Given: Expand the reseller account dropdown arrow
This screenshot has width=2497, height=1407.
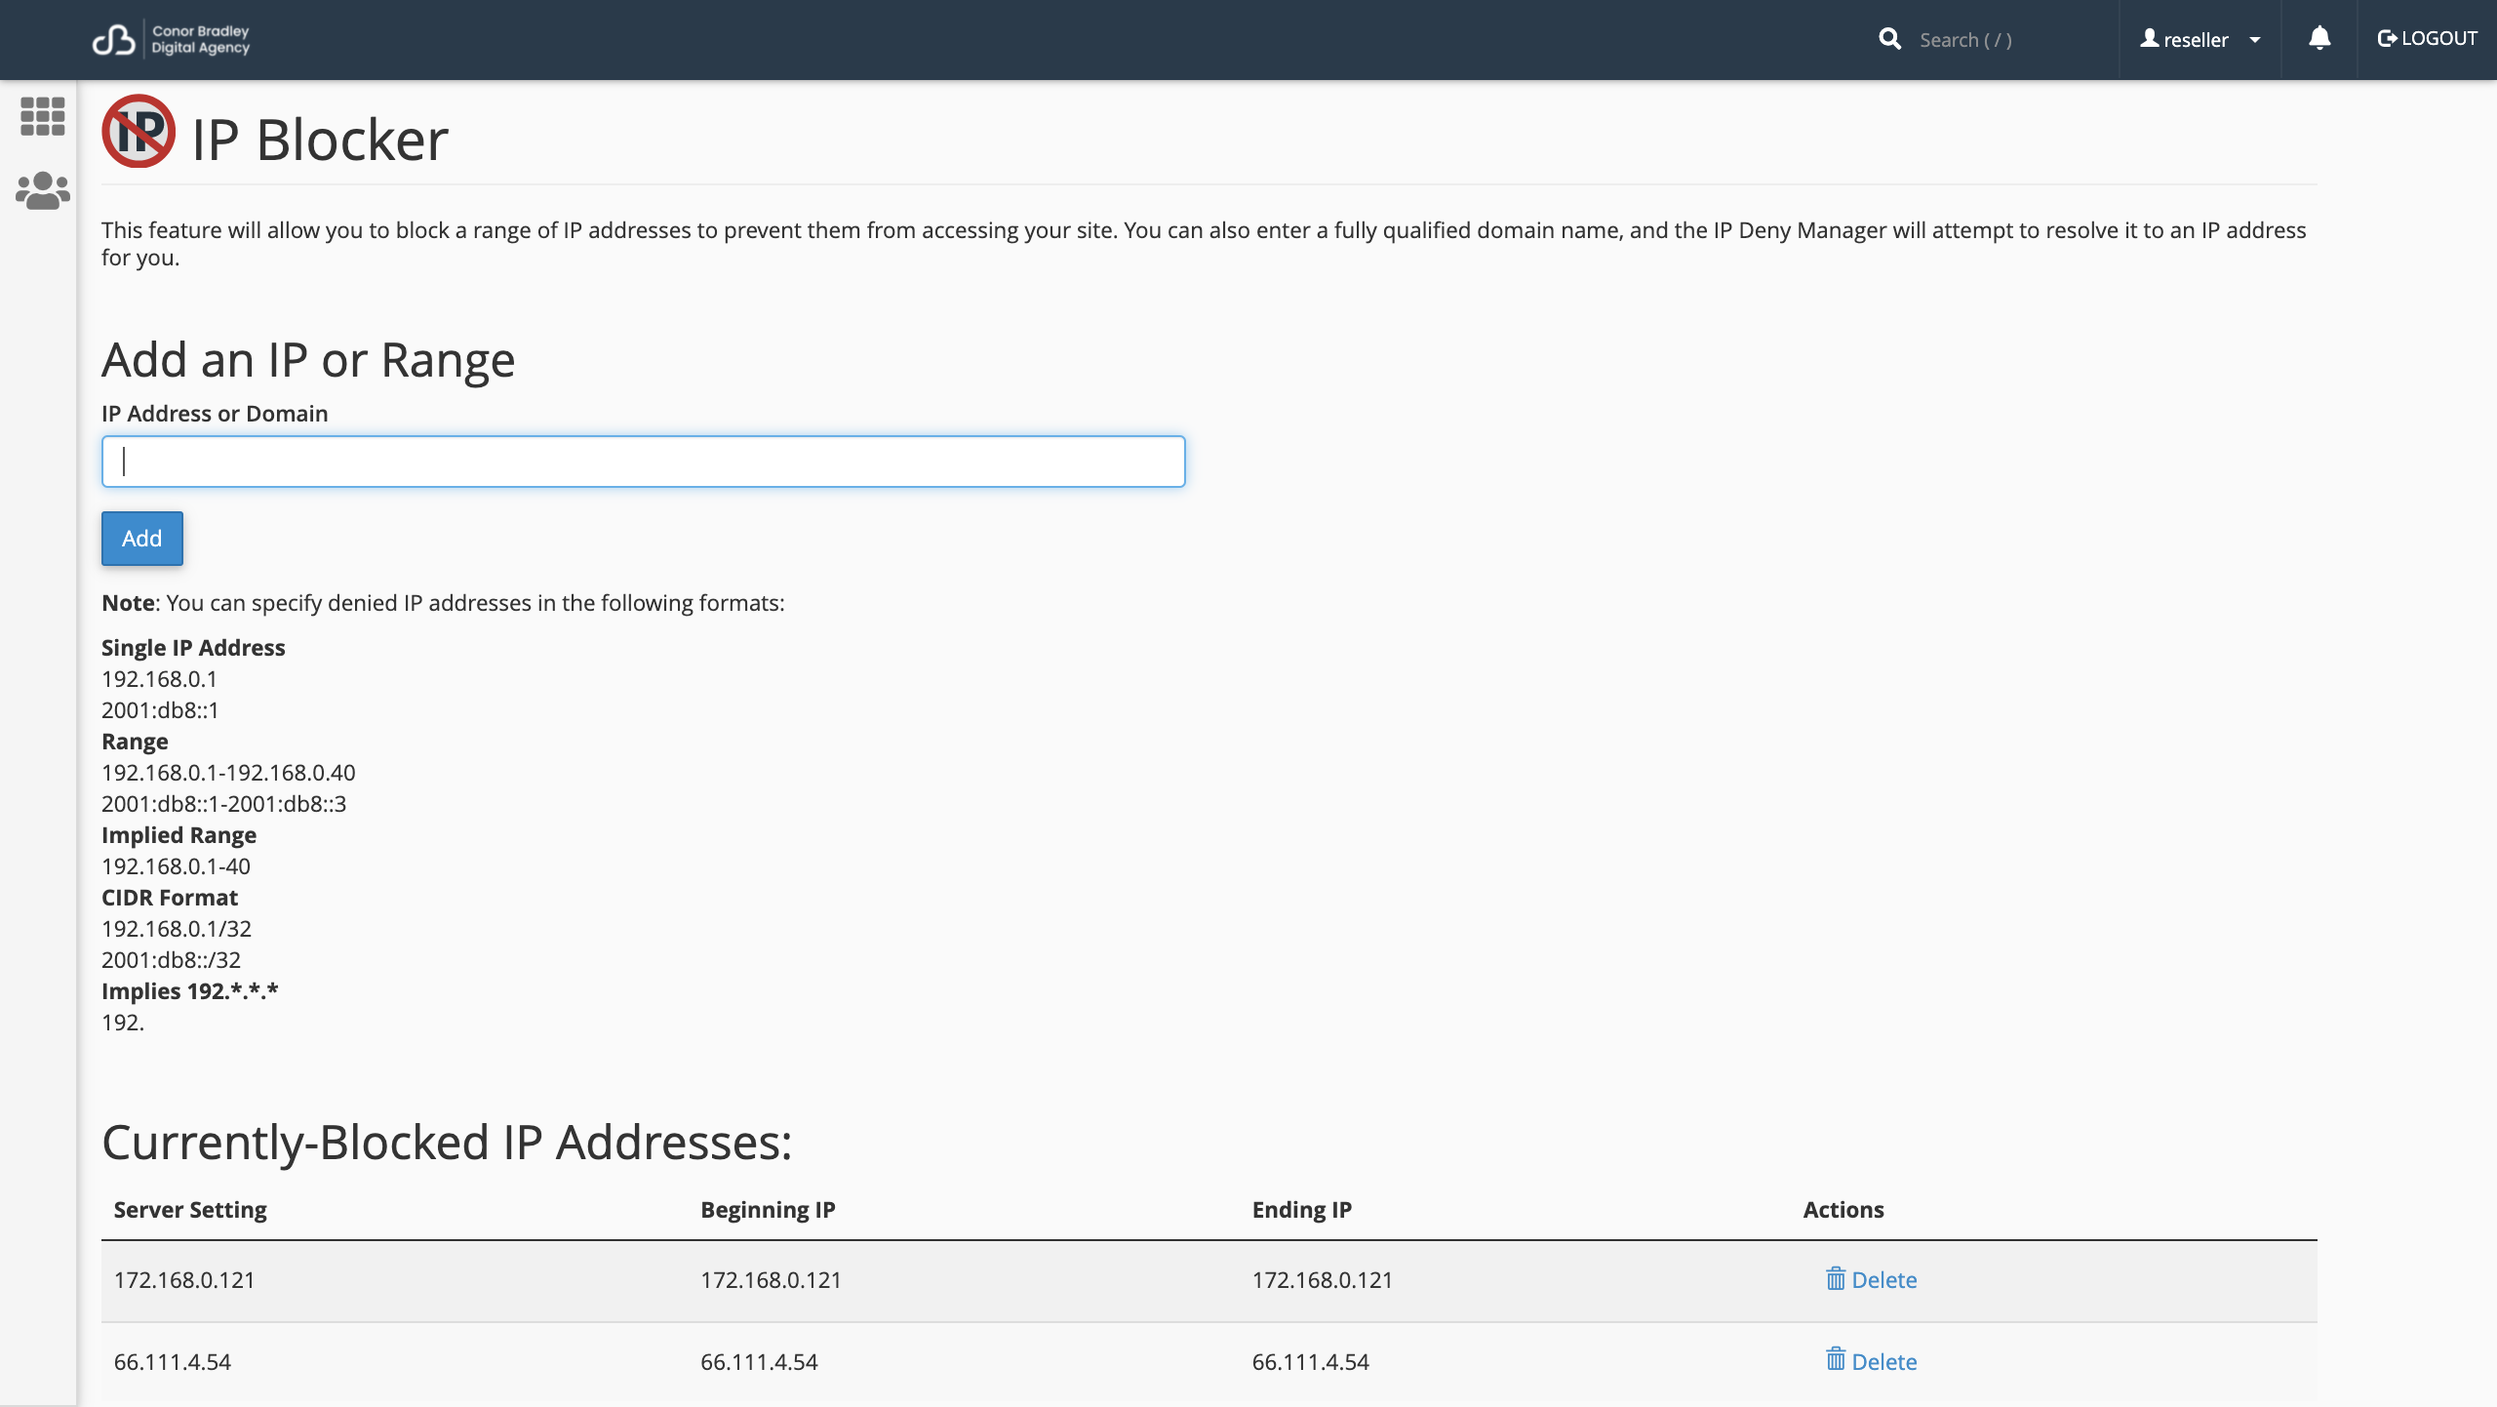Looking at the screenshot, I should click(x=2254, y=40).
